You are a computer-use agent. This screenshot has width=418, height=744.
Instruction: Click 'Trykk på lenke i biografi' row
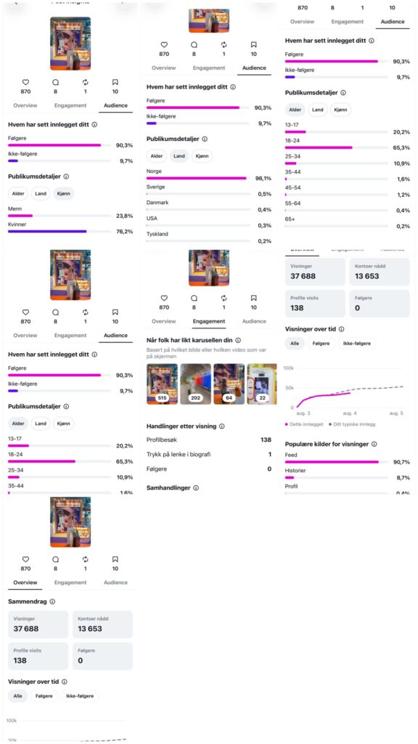208,454
